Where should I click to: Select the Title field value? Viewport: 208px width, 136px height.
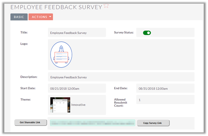pyautogui.click(x=68, y=33)
